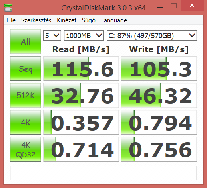Start the Seq sequential test

pos(26,69)
